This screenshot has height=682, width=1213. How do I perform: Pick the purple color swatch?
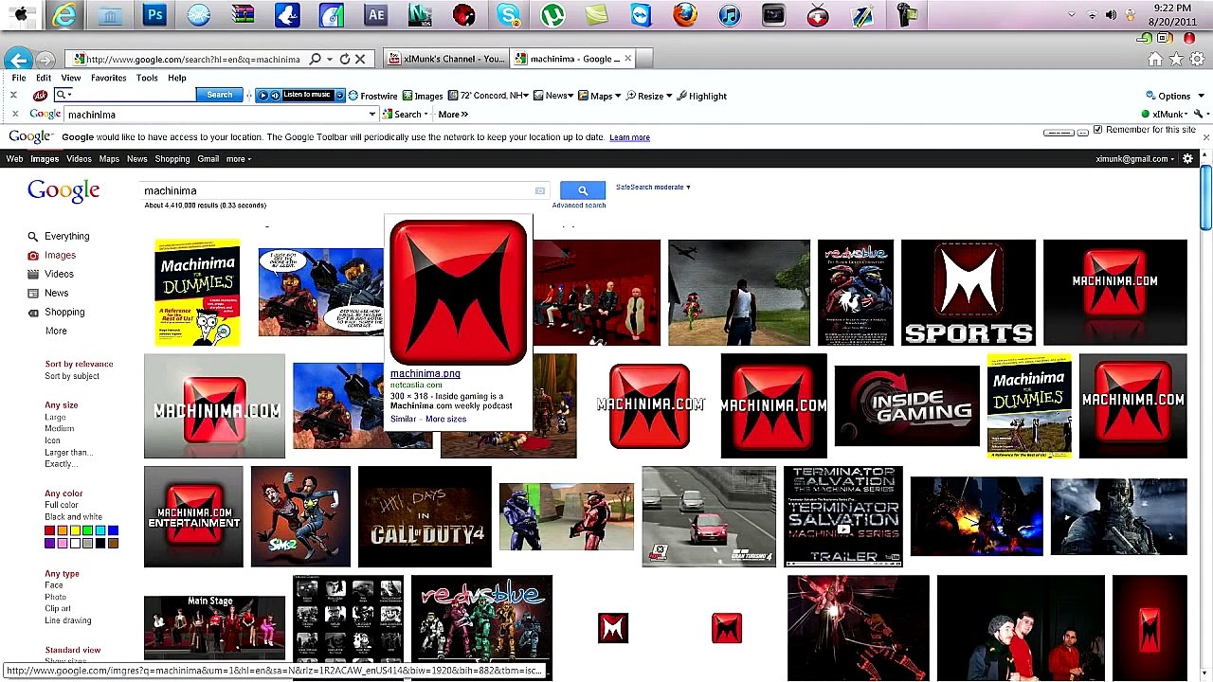pyautogui.click(x=49, y=543)
